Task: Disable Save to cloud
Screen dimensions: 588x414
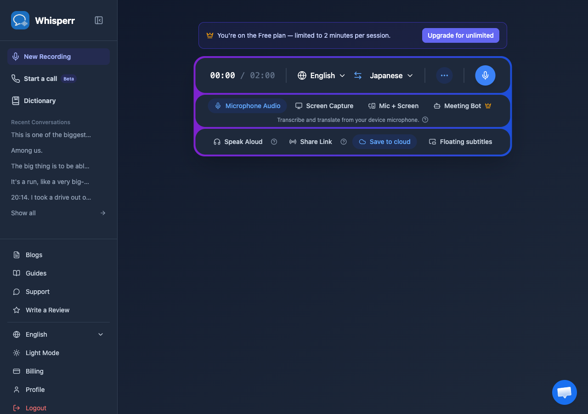Action: (x=384, y=142)
